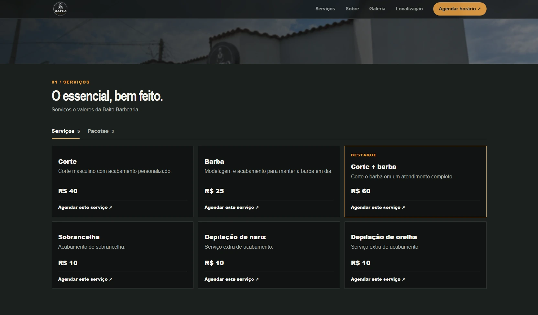Select the Serviços 5 tab
Image resolution: width=538 pixels, height=315 pixels.
66,131
